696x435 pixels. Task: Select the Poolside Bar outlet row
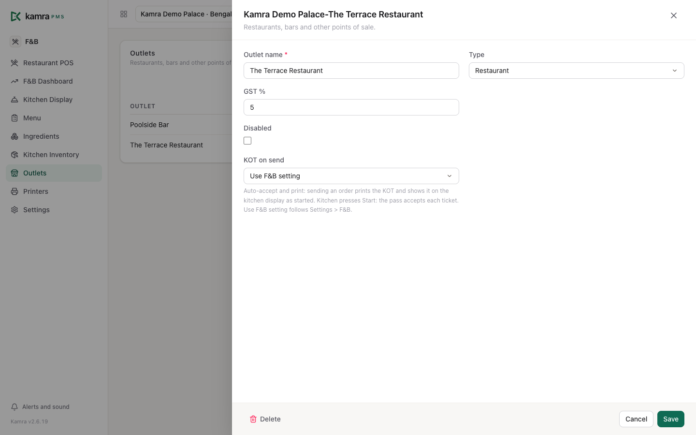(181, 125)
